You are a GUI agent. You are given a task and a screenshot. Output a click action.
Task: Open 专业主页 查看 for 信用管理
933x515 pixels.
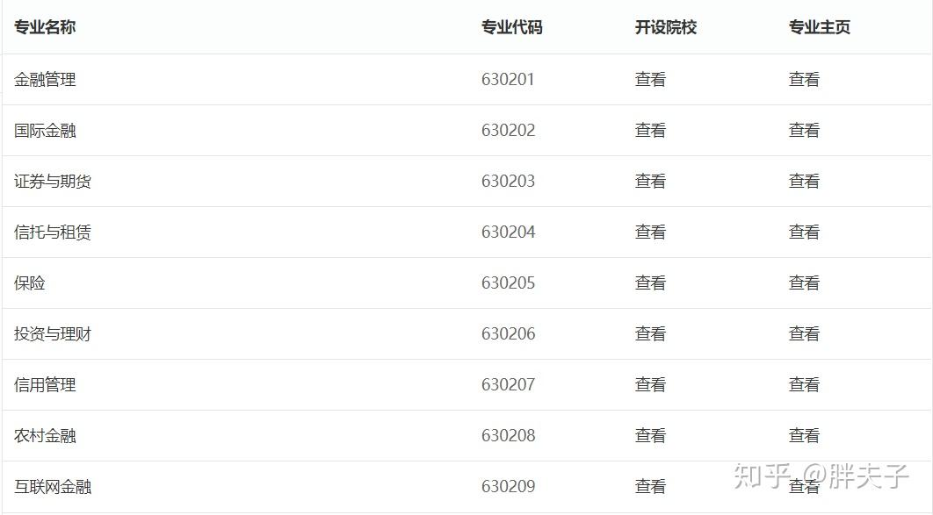coord(804,384)
